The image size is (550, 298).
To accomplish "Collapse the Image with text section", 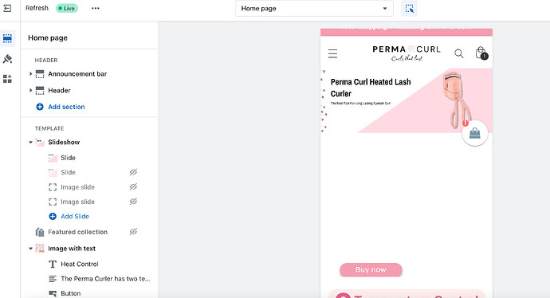I will pos(30,249).
